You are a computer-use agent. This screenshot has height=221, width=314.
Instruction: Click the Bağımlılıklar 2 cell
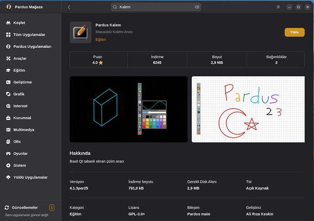276,60
